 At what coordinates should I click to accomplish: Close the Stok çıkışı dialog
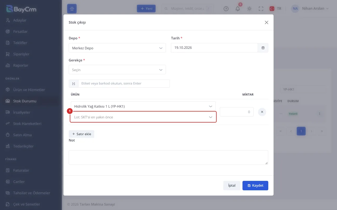(x=266, y=23)
